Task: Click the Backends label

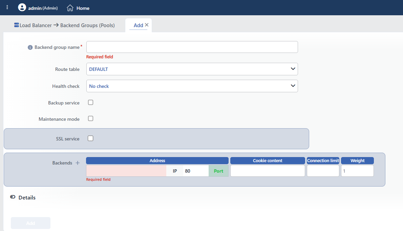Action: [x=62, y=163]
